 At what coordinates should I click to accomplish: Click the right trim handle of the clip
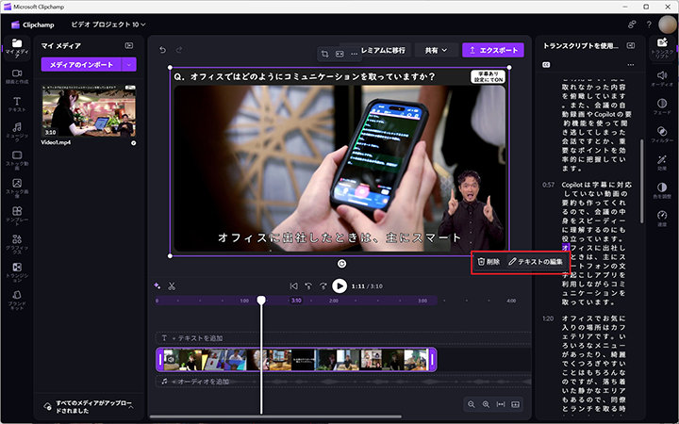tap(432, 360)
